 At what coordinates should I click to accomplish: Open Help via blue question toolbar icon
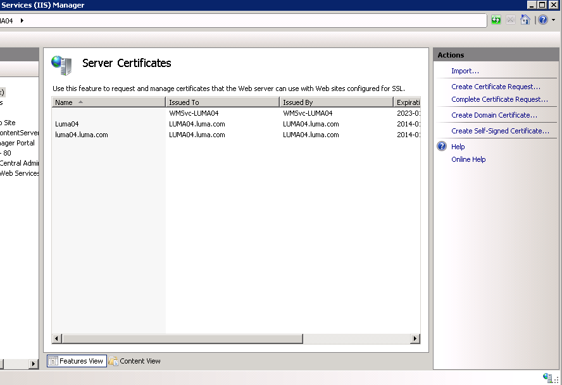click(543, 20)
